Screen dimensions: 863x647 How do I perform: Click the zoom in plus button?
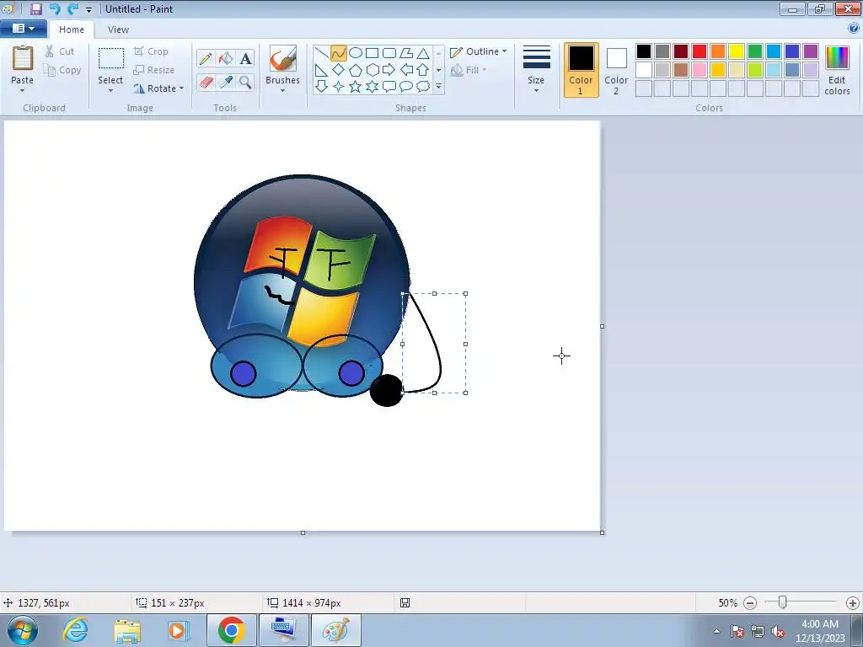pyautogui.click(x=853, y=603)
